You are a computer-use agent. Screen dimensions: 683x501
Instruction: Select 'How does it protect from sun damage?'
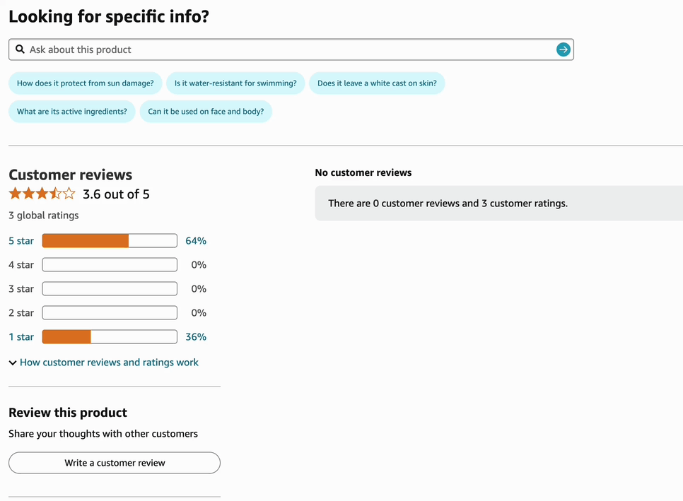click(86, 83)
